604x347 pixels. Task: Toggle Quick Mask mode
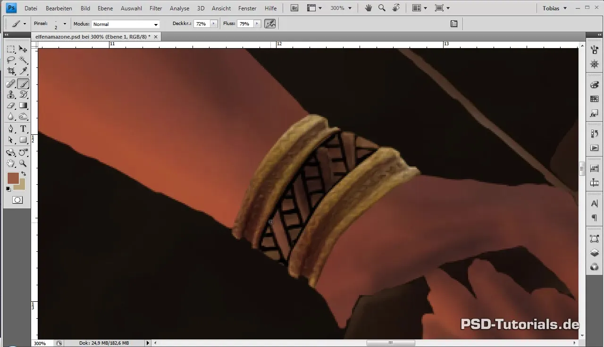coord(17,200)
